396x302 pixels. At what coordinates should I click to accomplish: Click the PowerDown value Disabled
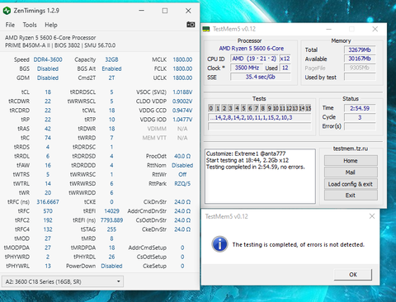tap(111, 266)
